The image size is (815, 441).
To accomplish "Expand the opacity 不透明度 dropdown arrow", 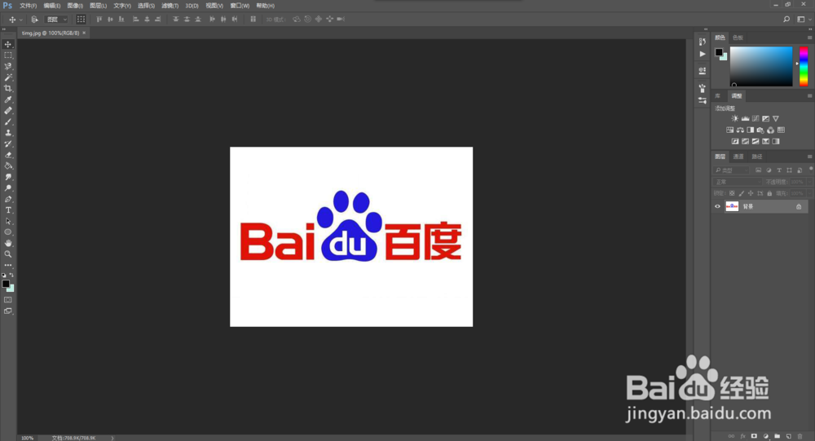I will [x=808, y=182].
